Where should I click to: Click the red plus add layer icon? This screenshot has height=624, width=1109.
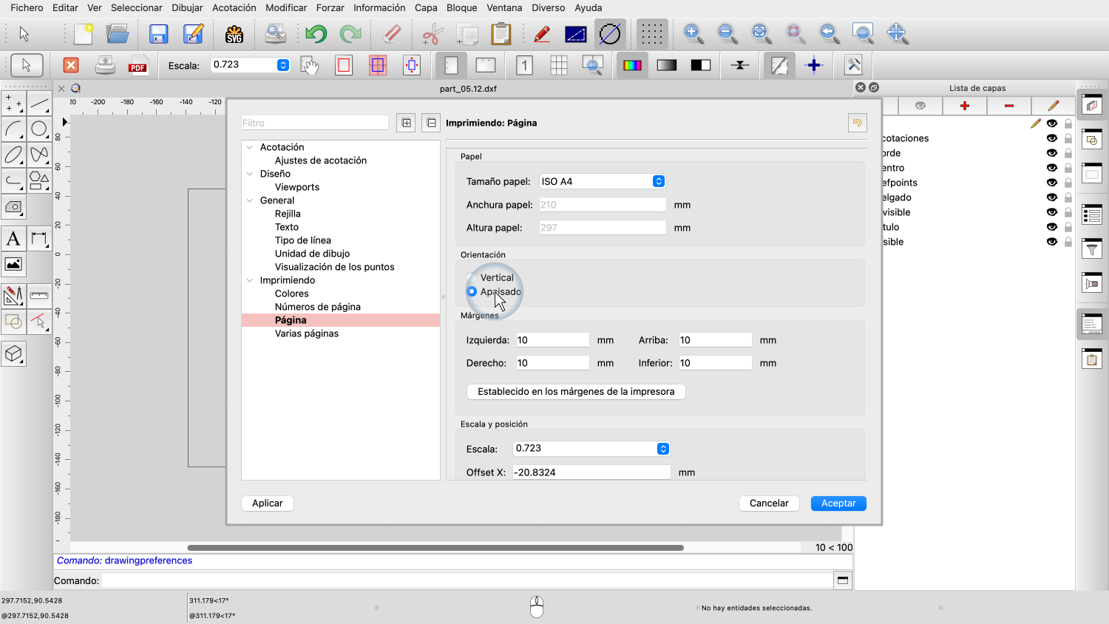tap(965, 106)
